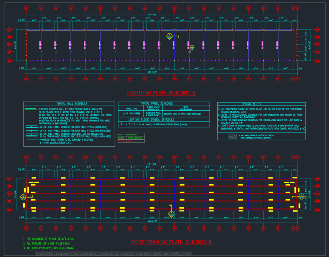Select green exterior parapet wall legend line
The width and height of the screenshot is (329, 257).
(31, 109)
